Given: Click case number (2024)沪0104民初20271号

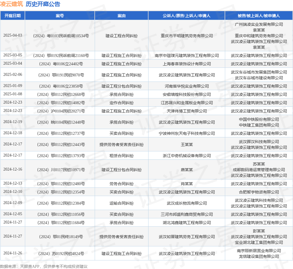Looking at the screenshot, I should tap(60, 111).
